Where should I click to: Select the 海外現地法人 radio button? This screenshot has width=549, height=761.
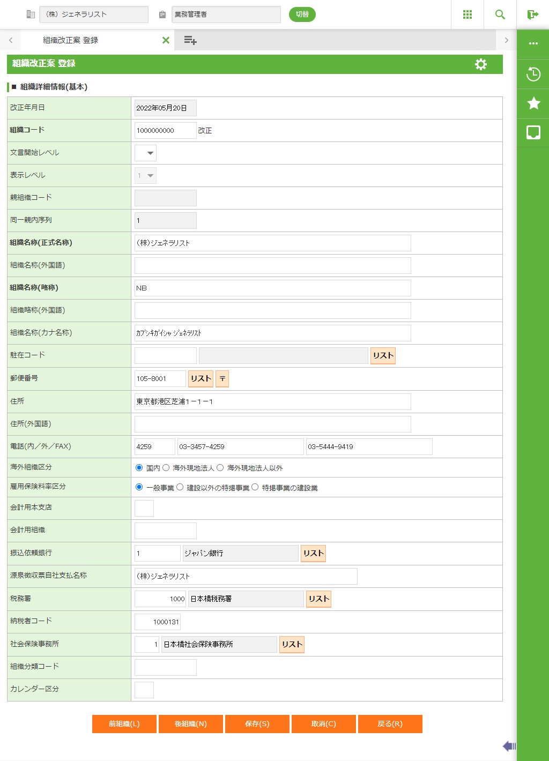[x=166, y=468]
